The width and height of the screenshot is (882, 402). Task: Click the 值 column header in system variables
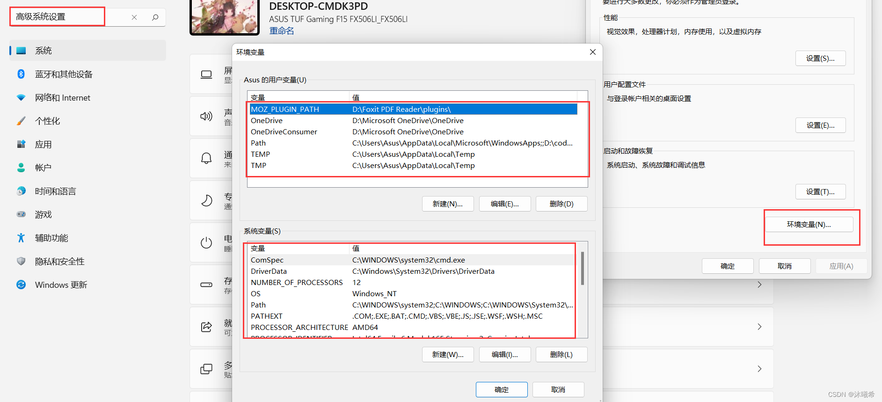coord(463,249)
